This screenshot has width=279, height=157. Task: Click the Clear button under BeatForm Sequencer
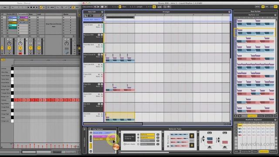pyautogui.click(x=255, y=151)
